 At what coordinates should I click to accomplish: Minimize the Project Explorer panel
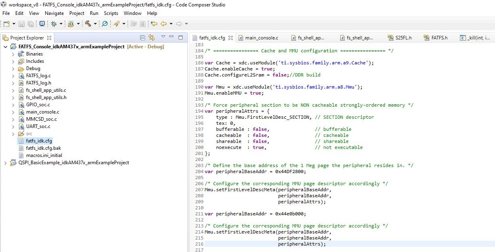click(172, 37)
